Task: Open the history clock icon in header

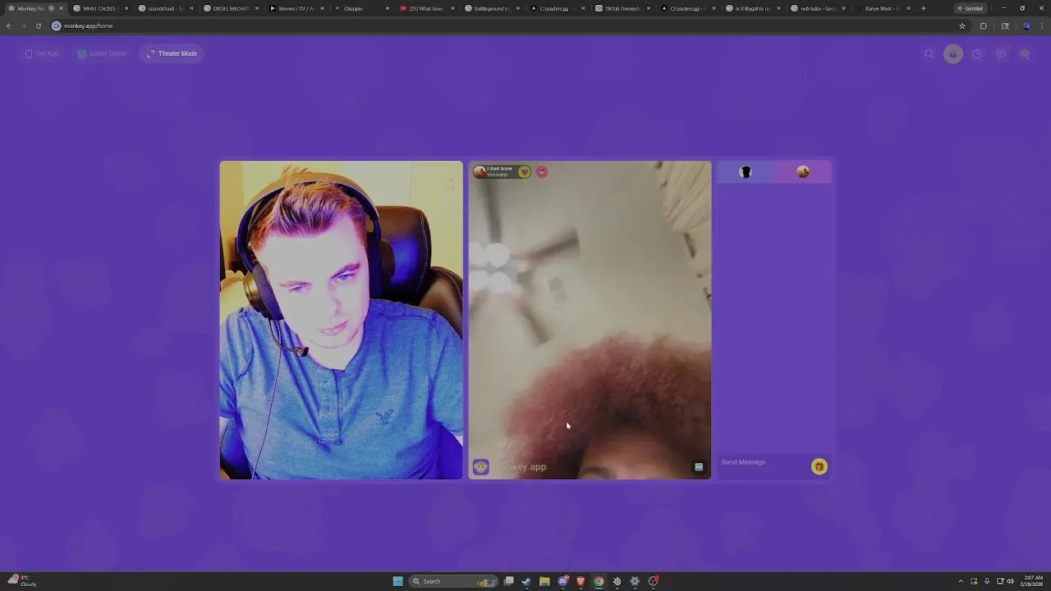Action: (977, 54)
